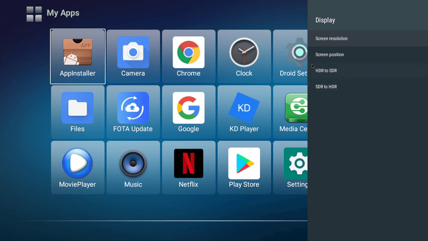Click the Display panel title

coord(325,20)
